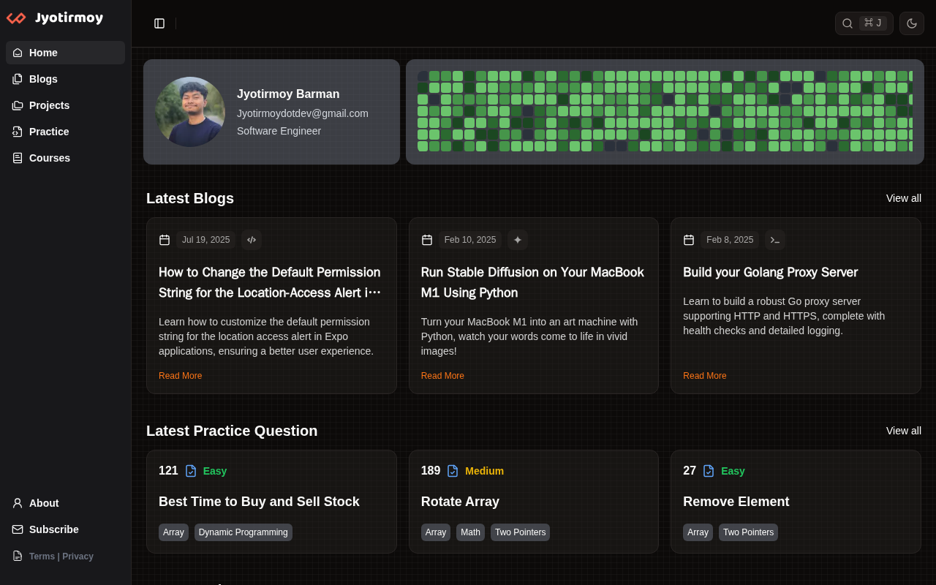Open the About person icon
This screenshot has width=936, height=585.
pyautogui.click(x=18, y=503)
